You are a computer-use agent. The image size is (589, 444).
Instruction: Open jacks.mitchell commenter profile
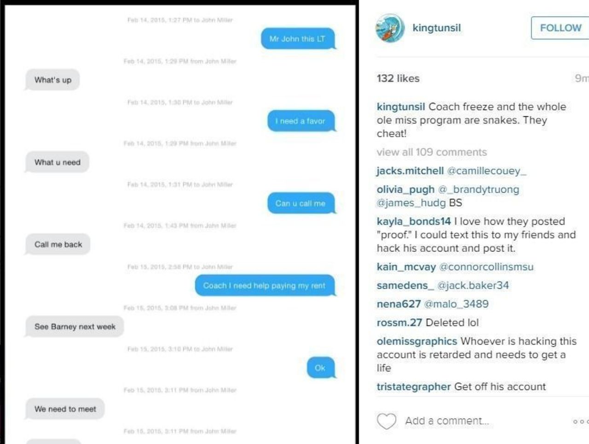click(410, 171)
